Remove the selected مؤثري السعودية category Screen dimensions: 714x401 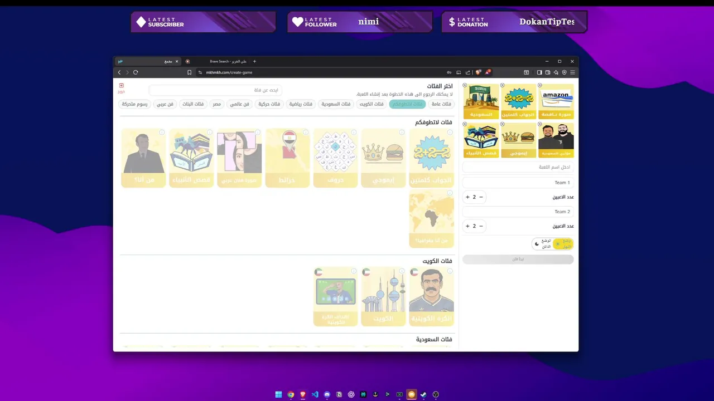[x=539, y=124]
